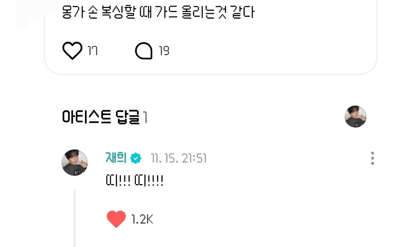The image size is (395, 247).
Task: Tap the post text ending in 같다
Action: (158, 12)
